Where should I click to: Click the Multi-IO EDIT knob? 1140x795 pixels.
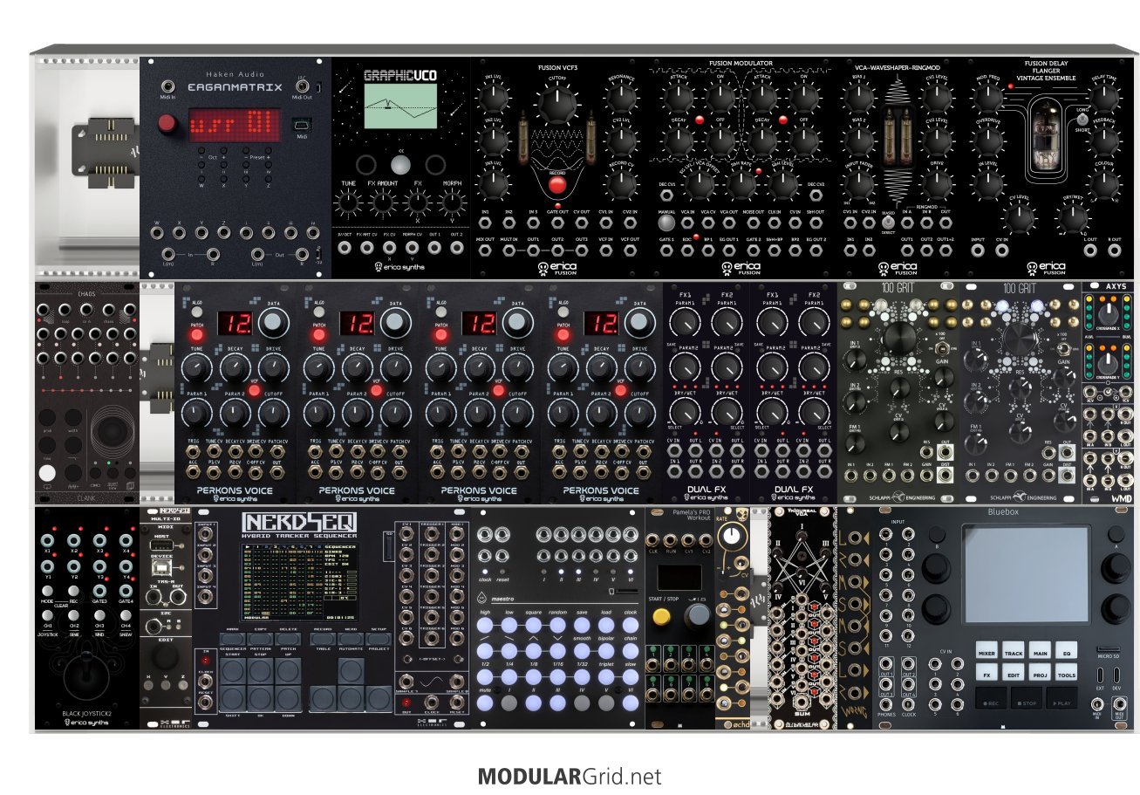(167, 656)
